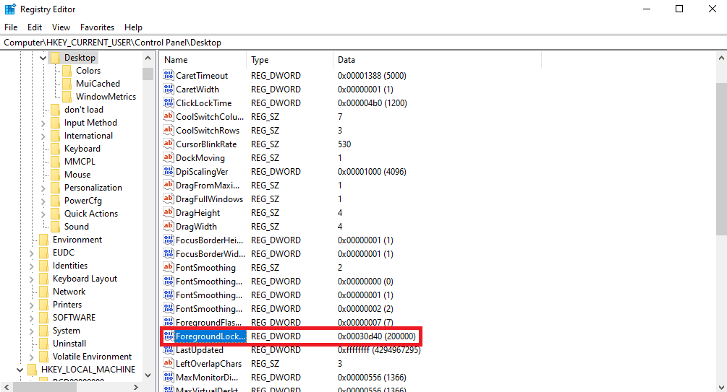Select the don't load key
This screenshot has width=727, height=392.
[83, 109]
